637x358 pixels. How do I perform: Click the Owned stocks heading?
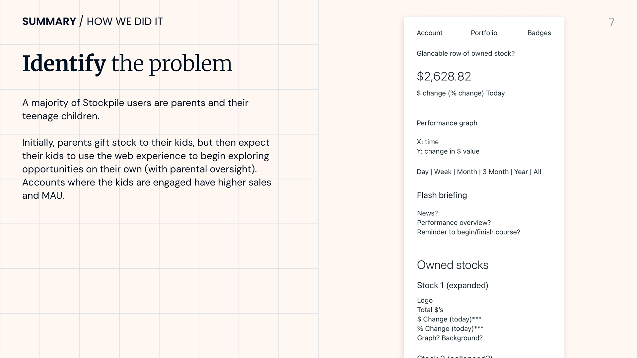click(453, 265)
